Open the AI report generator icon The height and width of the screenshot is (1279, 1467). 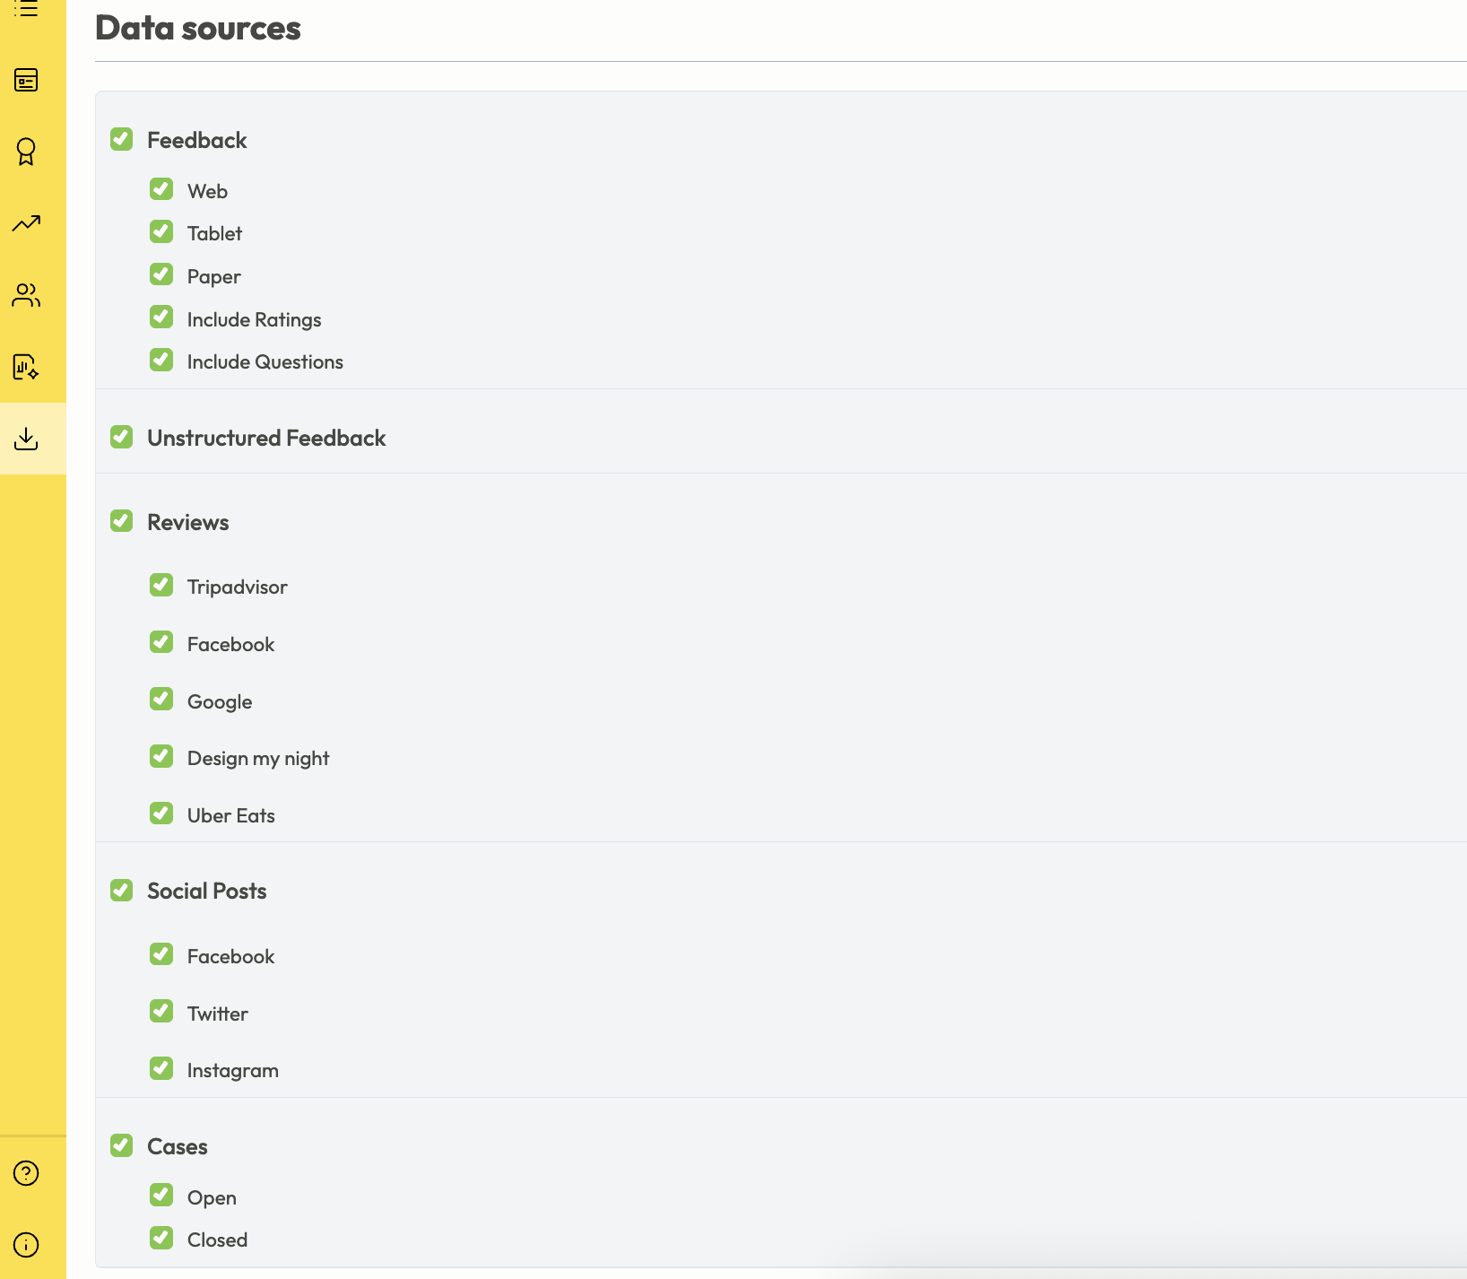26,367
